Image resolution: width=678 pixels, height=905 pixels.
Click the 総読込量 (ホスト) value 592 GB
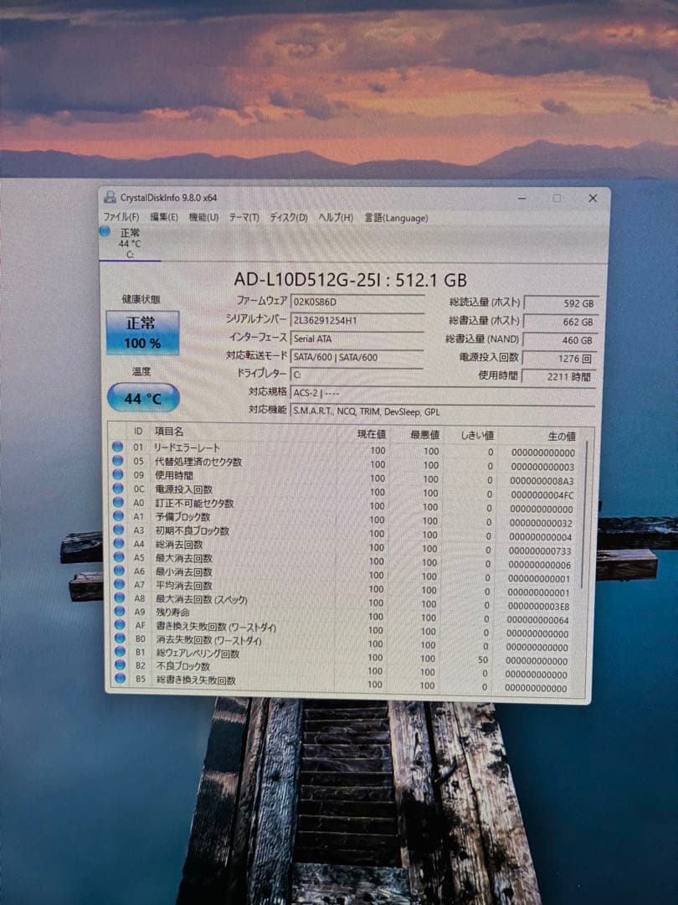pyautogui.click(x=560, y=303)
